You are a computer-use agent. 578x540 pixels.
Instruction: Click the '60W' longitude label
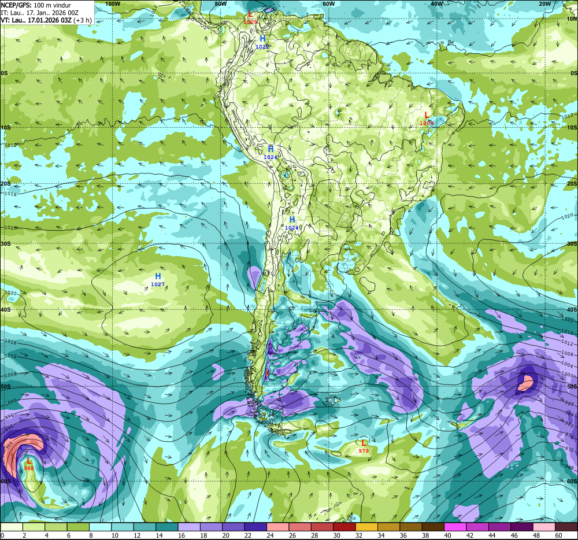[x=328, y=3]
